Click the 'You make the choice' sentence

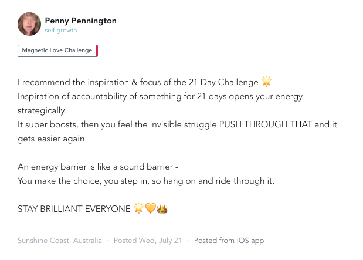[146, 181]
